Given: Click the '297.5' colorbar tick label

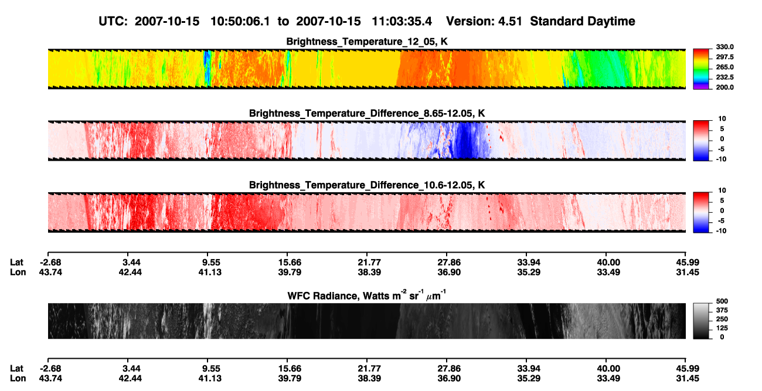Looking at the screenshot, I should 725,57.
